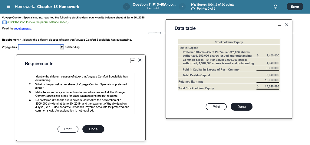Click the Retained Earnings row label
Image resolution: width=310 pixels, height=145 pixels.
click(x=191, y=81)
